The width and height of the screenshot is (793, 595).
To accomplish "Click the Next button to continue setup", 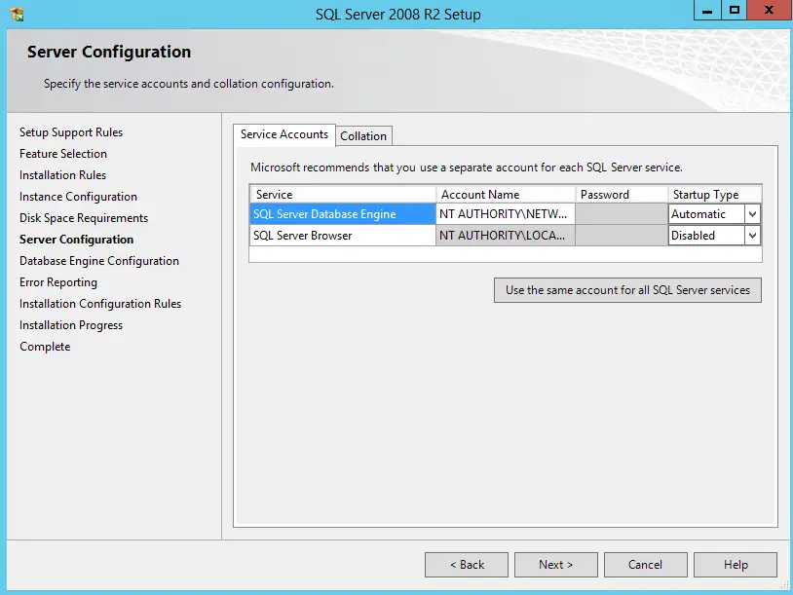I will (x=555, y=564).
